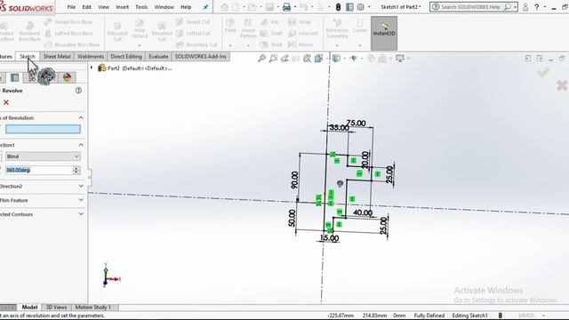The image size is (569, 320).
Task: Switch to the Weldments tab
Action: 91,56
